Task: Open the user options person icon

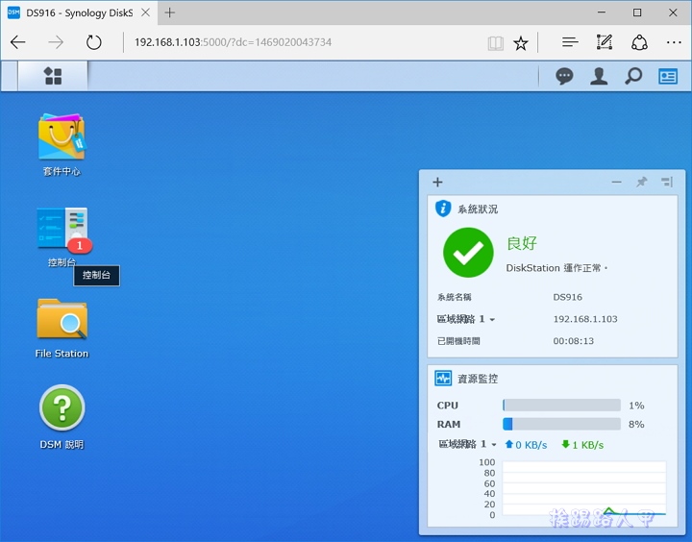Action: click(599, 76)
